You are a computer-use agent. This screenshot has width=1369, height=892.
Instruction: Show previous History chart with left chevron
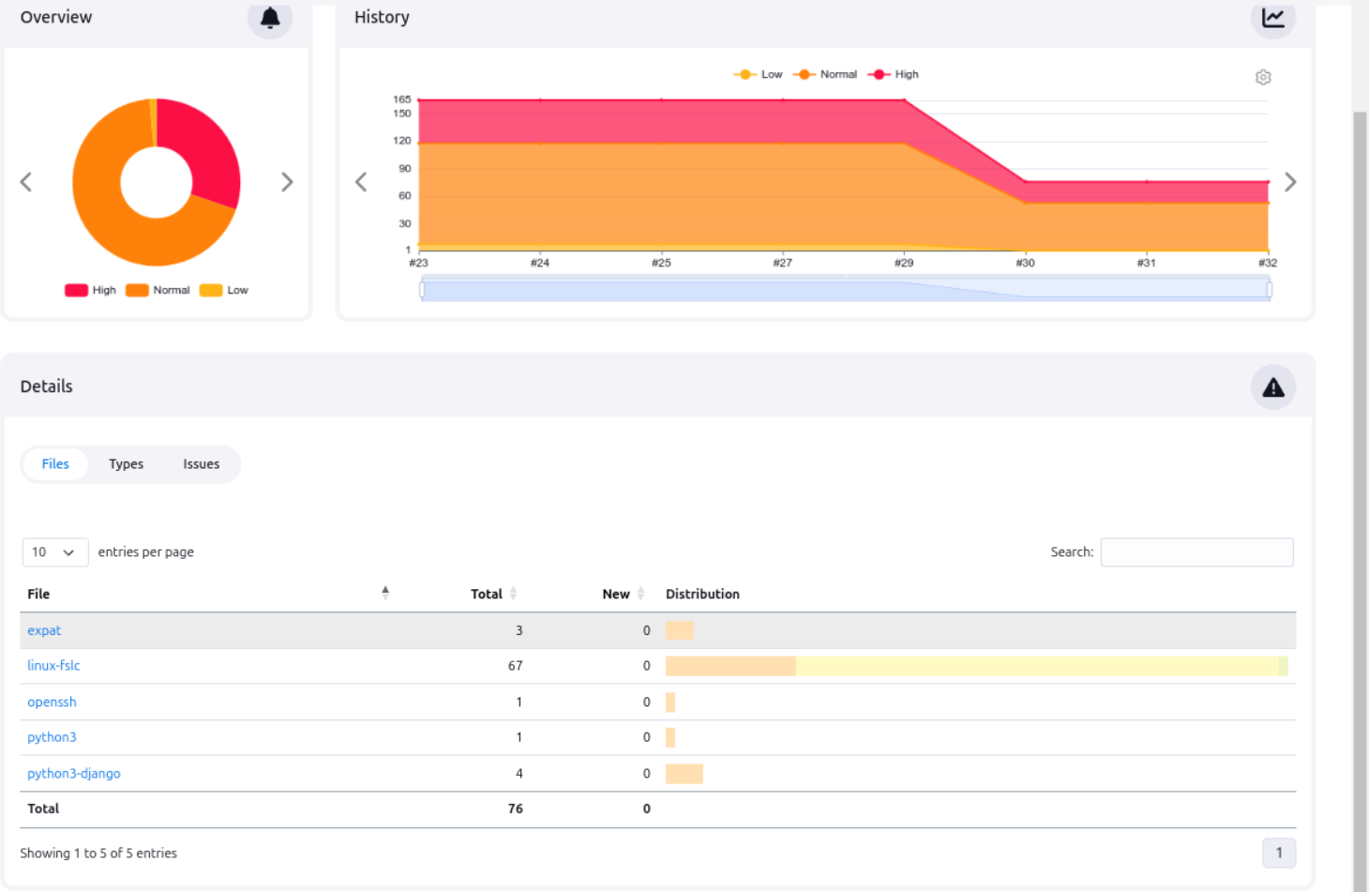click(x=361, y=182)
